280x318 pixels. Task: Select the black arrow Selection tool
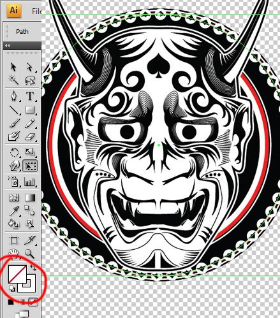13,67
